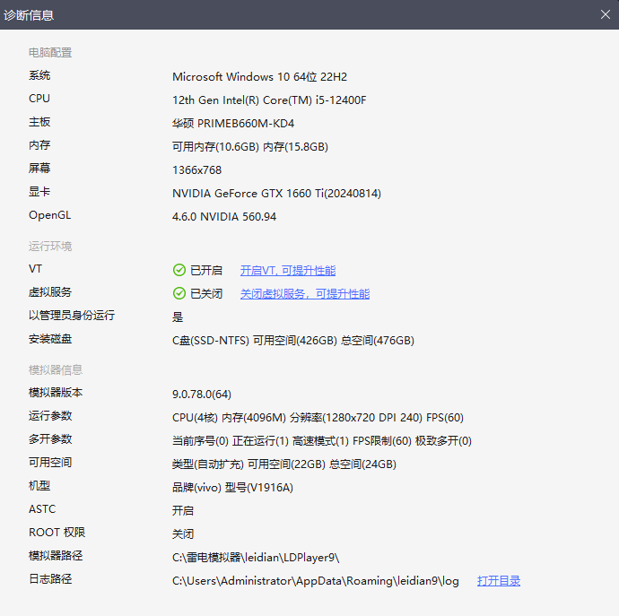Click the 运行环境 section header
The height and width of the screenshot is (616, 619).
50,246
